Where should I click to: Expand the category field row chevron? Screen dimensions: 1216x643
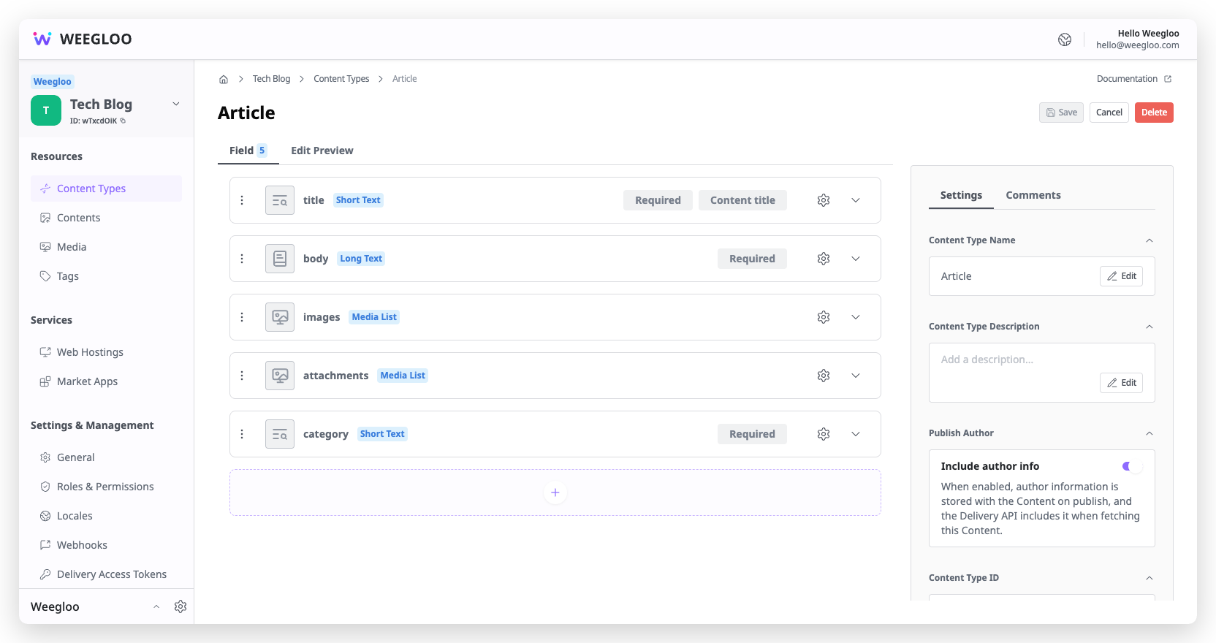pyautogui.click(x=856, y=434)
